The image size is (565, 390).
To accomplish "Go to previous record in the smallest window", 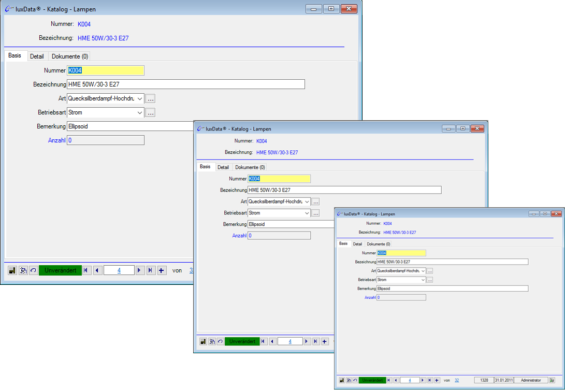I will [396, 380].
